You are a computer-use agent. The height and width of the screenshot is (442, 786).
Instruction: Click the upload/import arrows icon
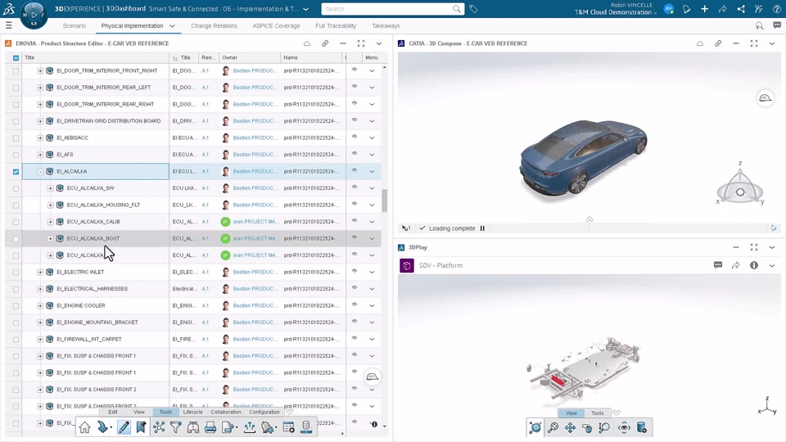[x=249, y=427]
